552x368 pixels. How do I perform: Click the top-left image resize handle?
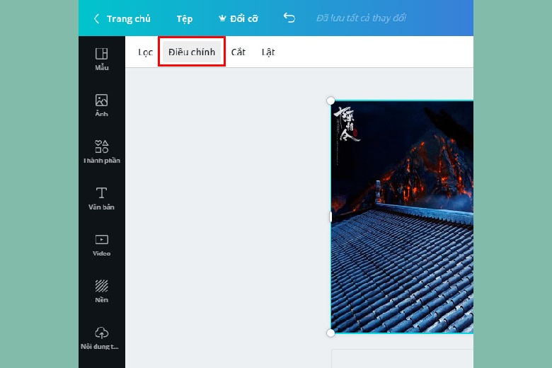[x=330, y=100]
